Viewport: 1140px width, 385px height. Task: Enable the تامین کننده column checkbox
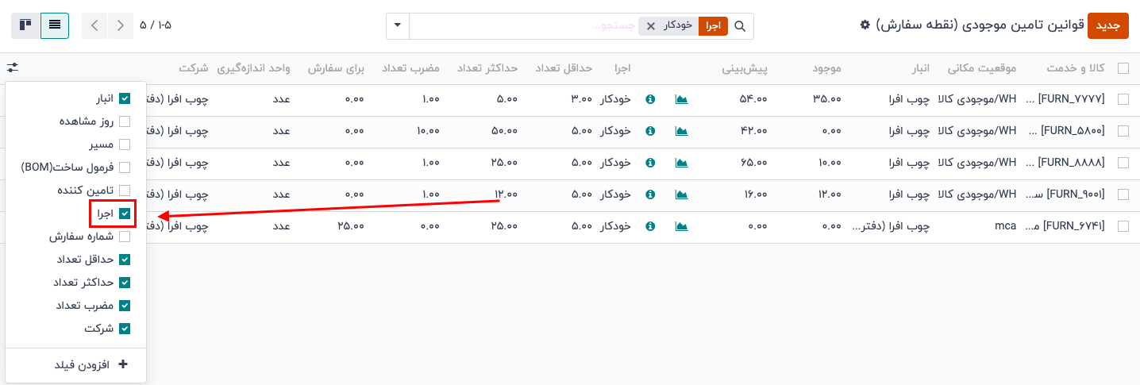124,191
